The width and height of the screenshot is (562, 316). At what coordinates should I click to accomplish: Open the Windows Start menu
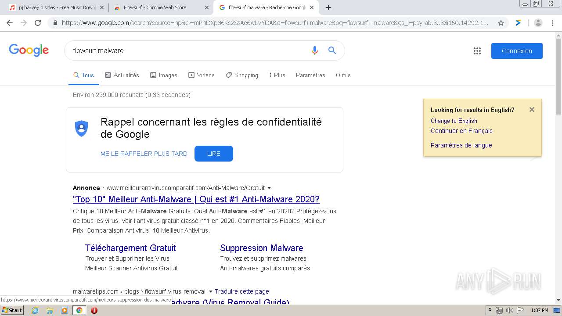(x=12, y=310)
